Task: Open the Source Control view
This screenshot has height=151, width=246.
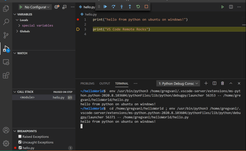Action: pyautogui.click(x=6, y=35)
